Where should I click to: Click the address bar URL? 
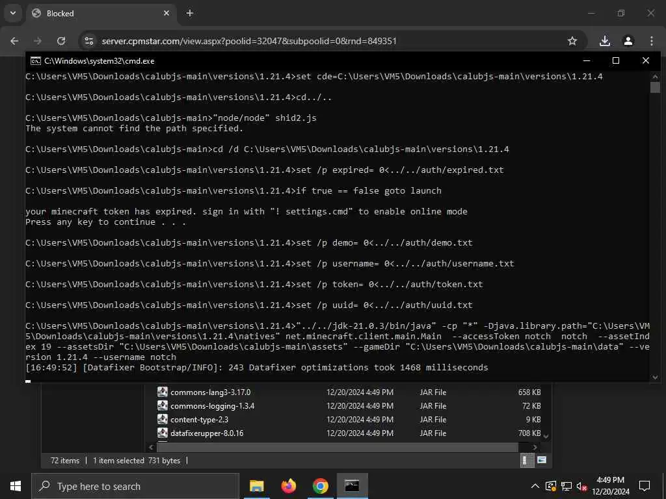pos(249,41)
